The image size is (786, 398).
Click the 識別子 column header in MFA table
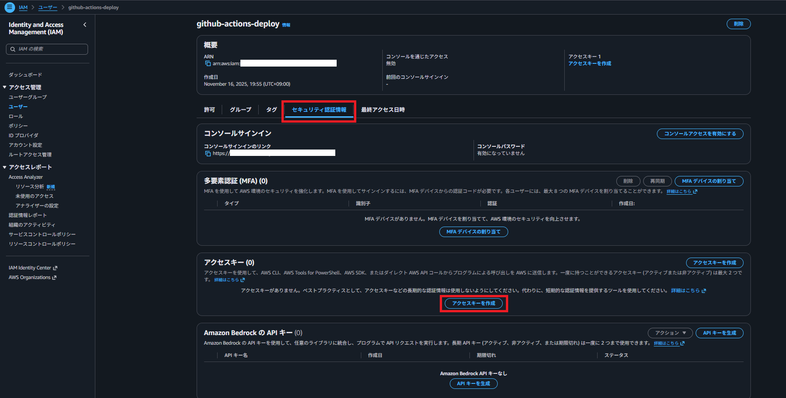[363, 203]
